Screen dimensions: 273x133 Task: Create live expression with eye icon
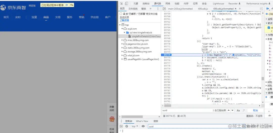click(x=143, y=126)
